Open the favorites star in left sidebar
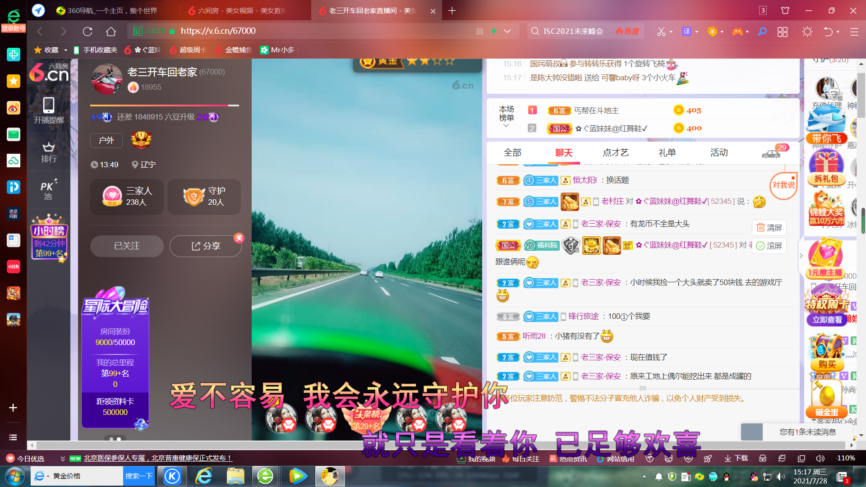The height and width of the screenshot is (487, 866). click(14, 81)
